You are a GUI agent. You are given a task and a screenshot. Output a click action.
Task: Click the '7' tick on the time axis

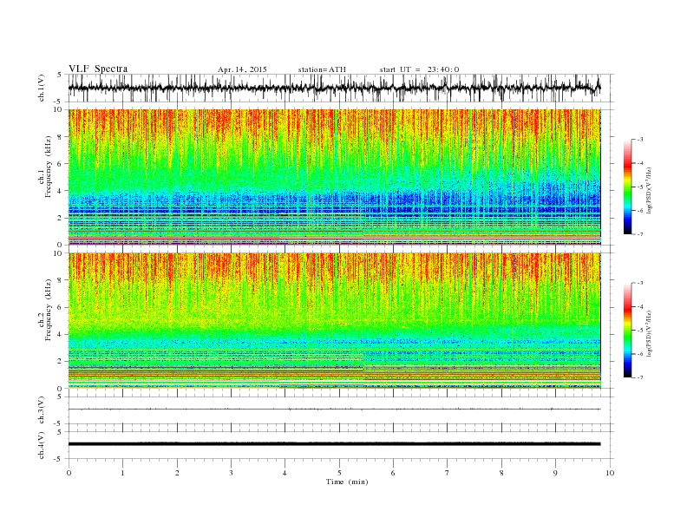(448, 473)
